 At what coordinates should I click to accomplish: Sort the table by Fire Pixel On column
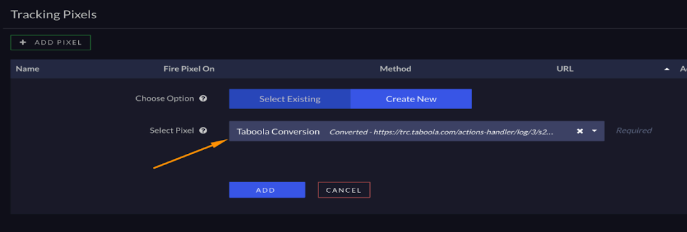(x=189, y=69)
